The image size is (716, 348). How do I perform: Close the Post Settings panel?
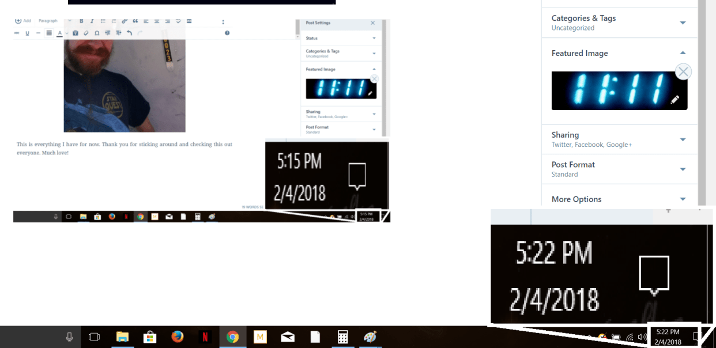coord(372,23)
